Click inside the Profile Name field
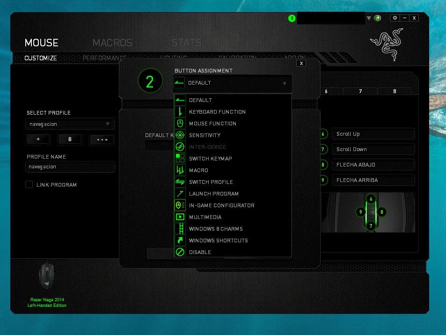Screen dimensions: 446x335 [70, 167]
